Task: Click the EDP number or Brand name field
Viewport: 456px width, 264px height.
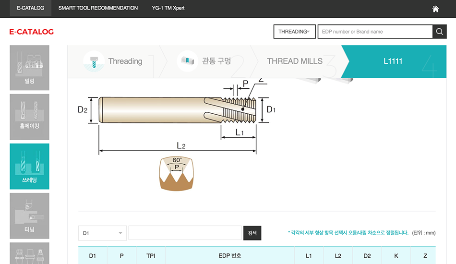Action: click(x=375, y=32)
